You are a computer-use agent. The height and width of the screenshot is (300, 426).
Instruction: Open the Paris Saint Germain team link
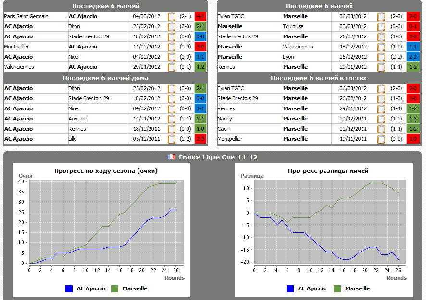(x=26, y=16)
